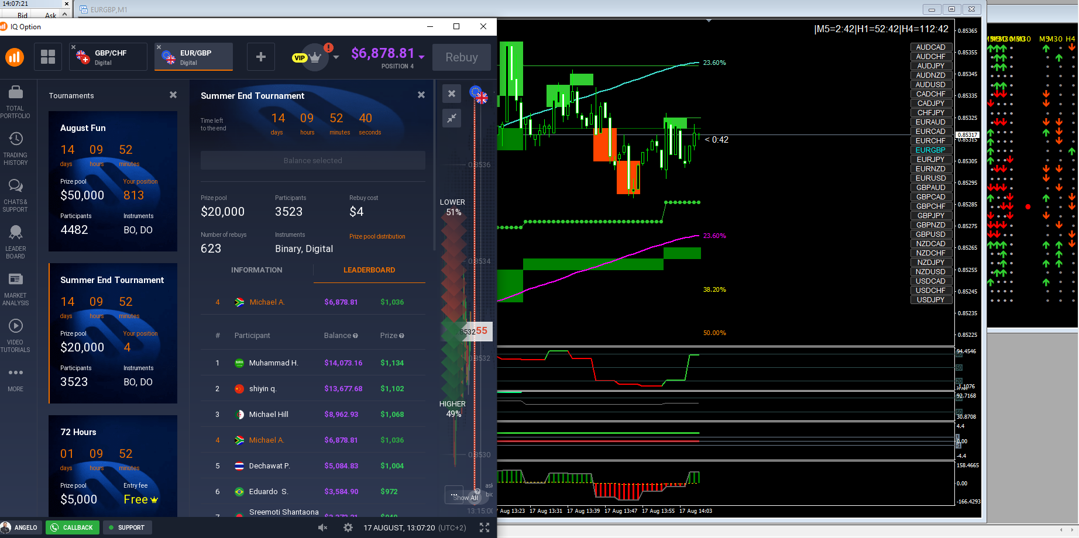Open the Information tab
Viewport: 1079px width, 538px height.
257,270
